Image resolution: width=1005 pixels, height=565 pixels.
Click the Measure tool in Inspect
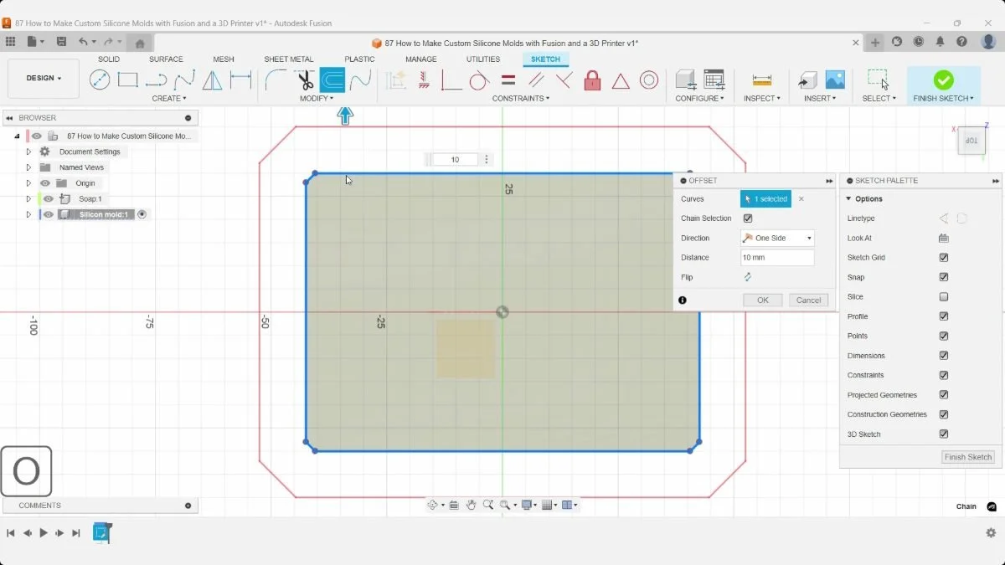coord(762,80)
